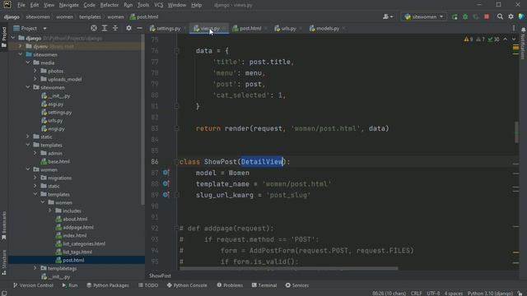Open Python Packages tool window
Screen dimensions: 527x296
pyautogui.click(x=108, y=285)
